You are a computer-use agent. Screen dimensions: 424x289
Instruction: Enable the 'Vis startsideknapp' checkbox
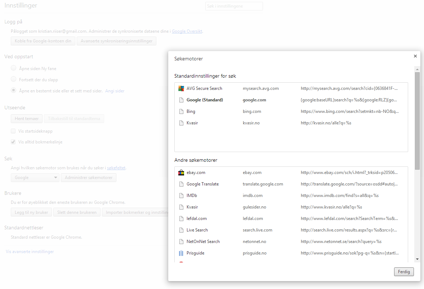click(13, 131)
